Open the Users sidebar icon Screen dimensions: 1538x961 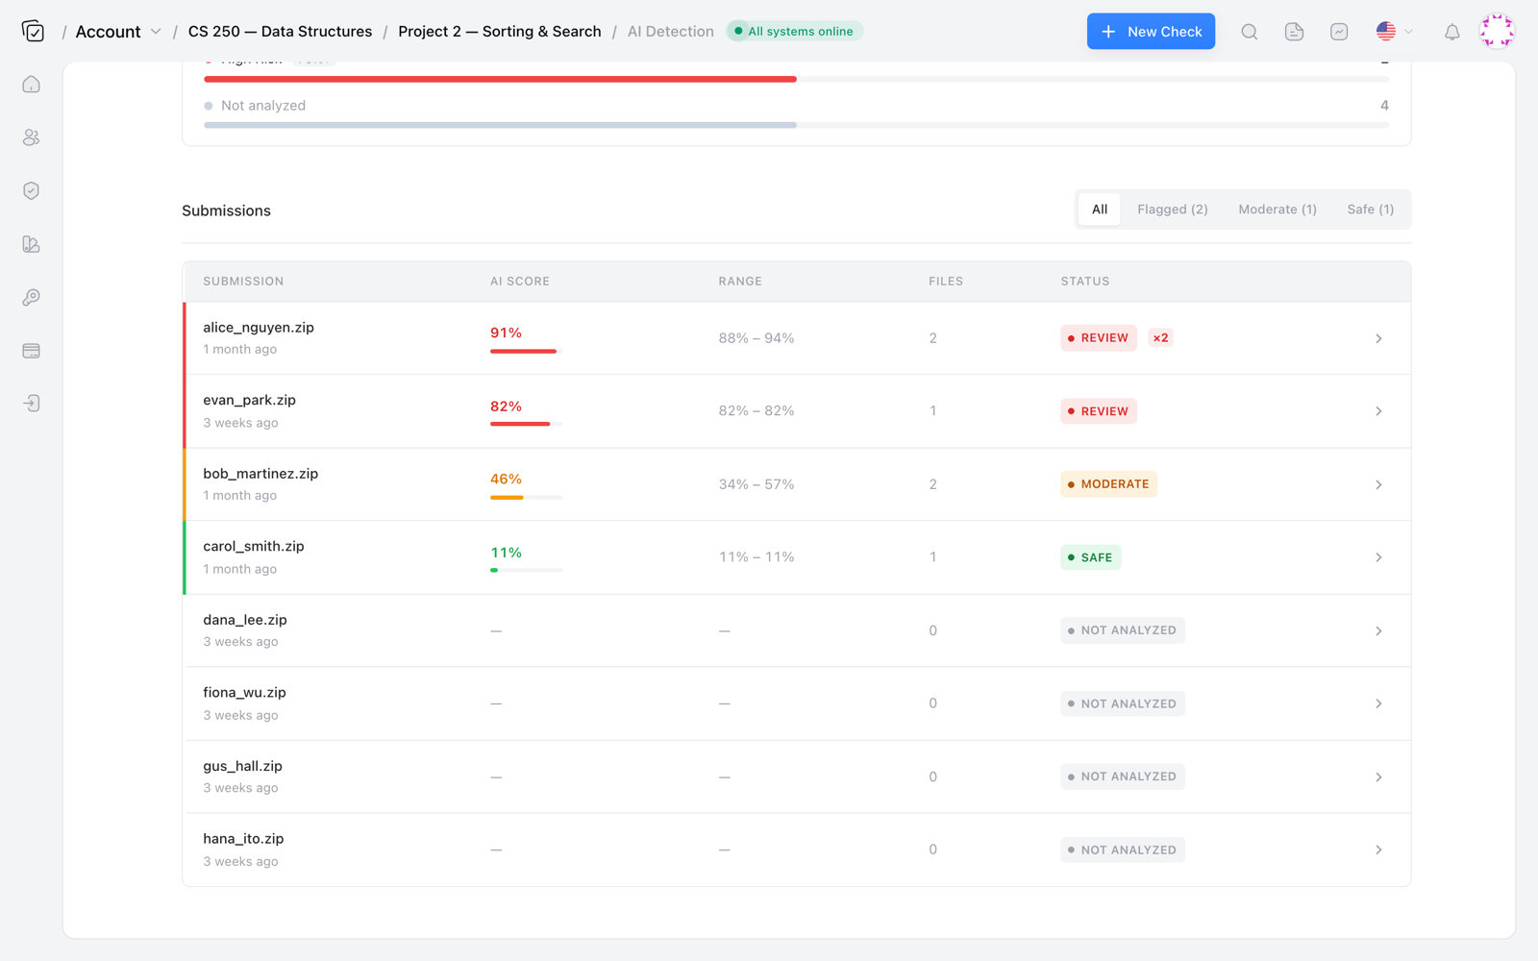32,137
